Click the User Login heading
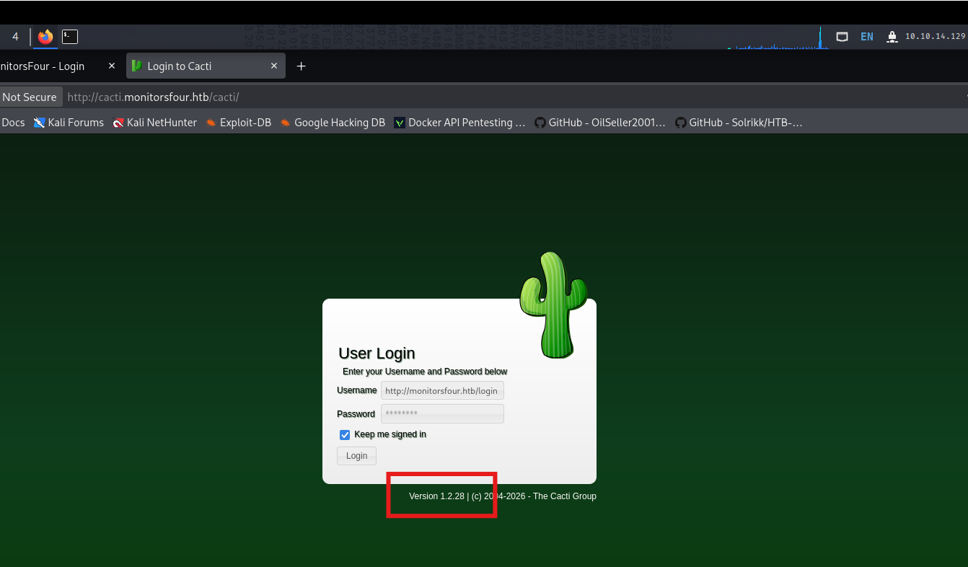 377,353
